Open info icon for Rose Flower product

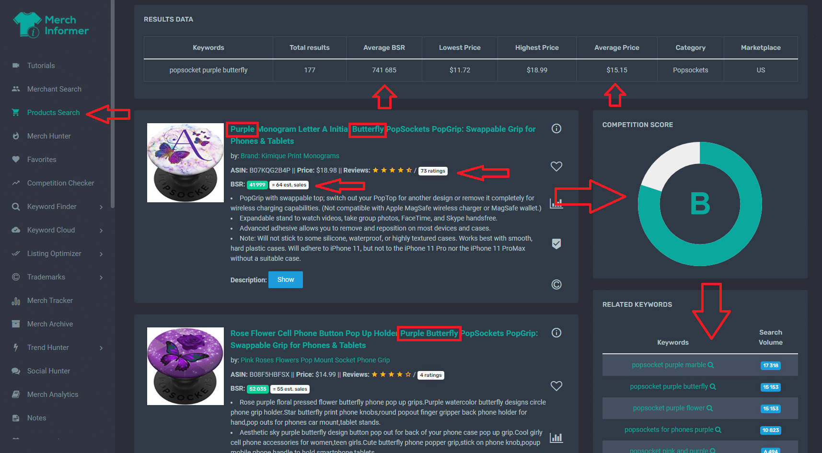pos(556,333)
